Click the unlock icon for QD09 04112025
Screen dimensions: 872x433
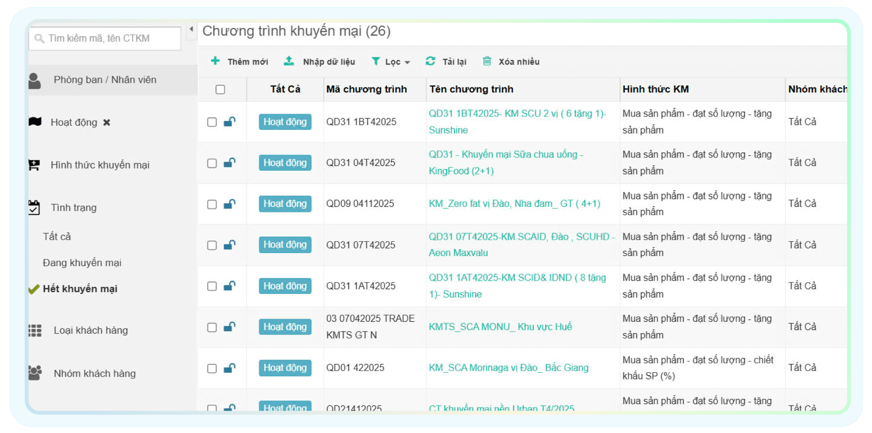[229, 204]
